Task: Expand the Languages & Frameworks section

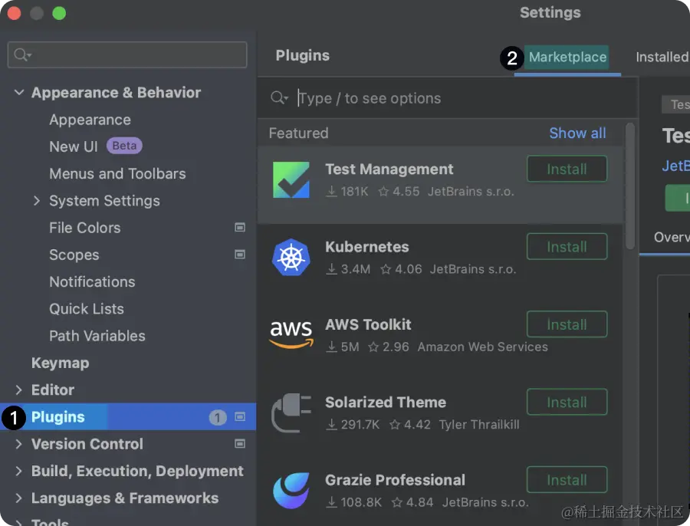Action: pos(18,498)
